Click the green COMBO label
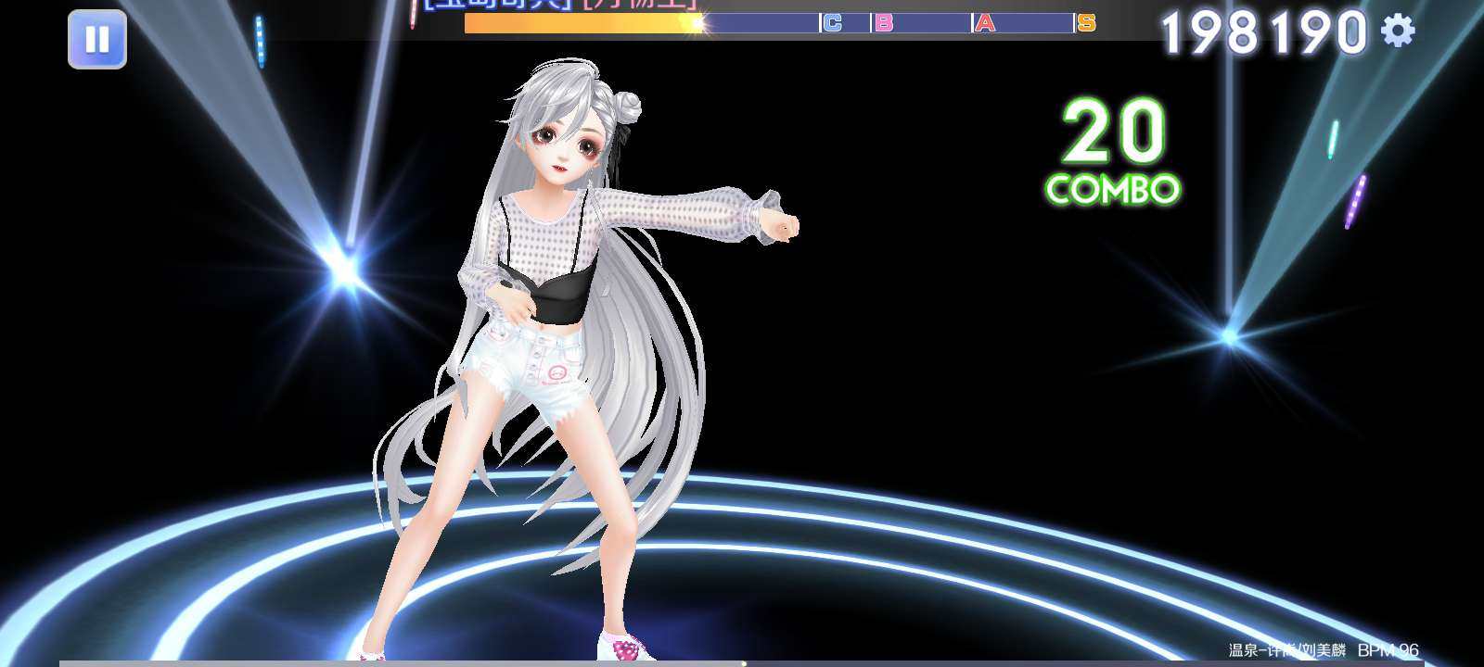The image size is (1484, 667). [x=1113, y=189]
